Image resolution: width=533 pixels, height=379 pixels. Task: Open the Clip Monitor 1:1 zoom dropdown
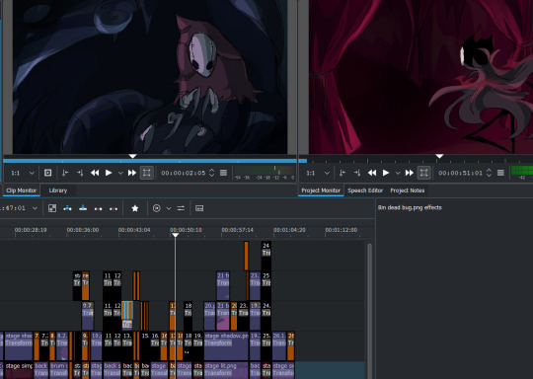[23, 173]
